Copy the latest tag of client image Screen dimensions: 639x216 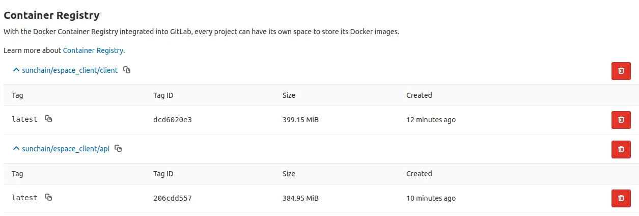point(48,119)
